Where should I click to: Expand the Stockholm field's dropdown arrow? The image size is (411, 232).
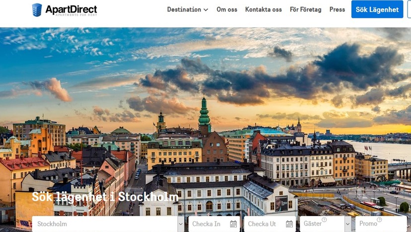tap(181, 224)
